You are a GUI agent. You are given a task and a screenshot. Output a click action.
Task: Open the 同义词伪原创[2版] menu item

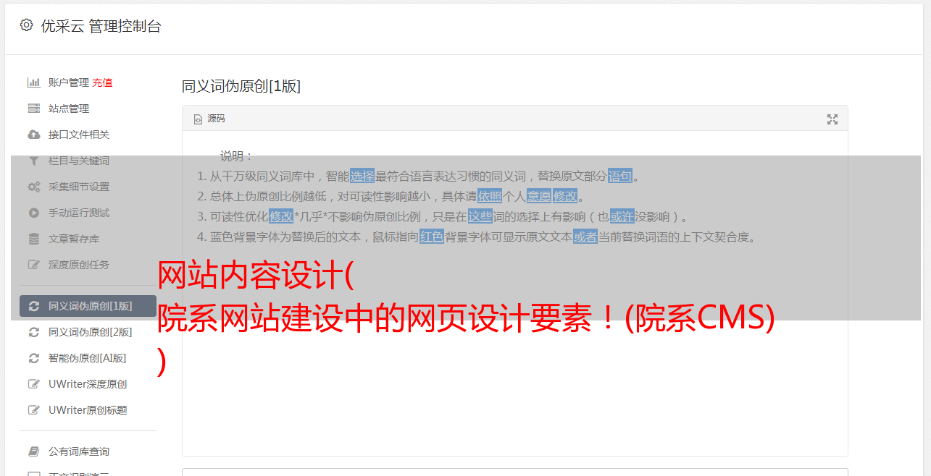(88, 332)
